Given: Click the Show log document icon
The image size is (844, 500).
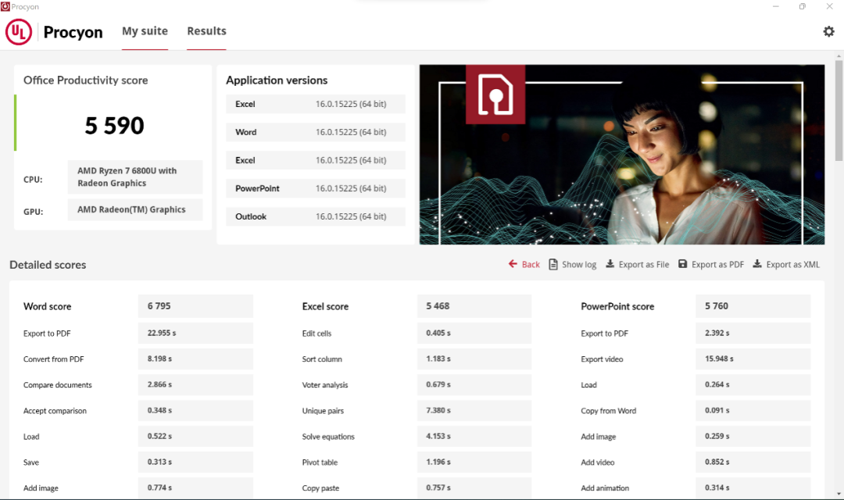Looking at the screenshot, I should point(553,264).
